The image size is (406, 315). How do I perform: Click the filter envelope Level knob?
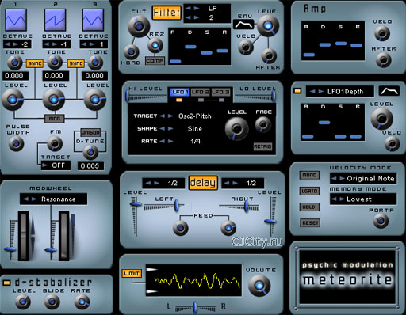point(268,26)
